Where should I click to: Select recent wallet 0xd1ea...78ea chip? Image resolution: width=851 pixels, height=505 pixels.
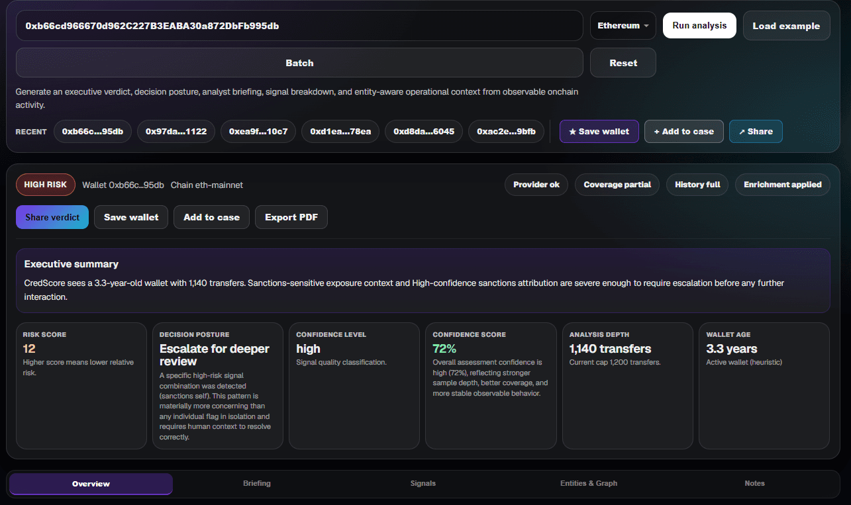coord(340,131)
